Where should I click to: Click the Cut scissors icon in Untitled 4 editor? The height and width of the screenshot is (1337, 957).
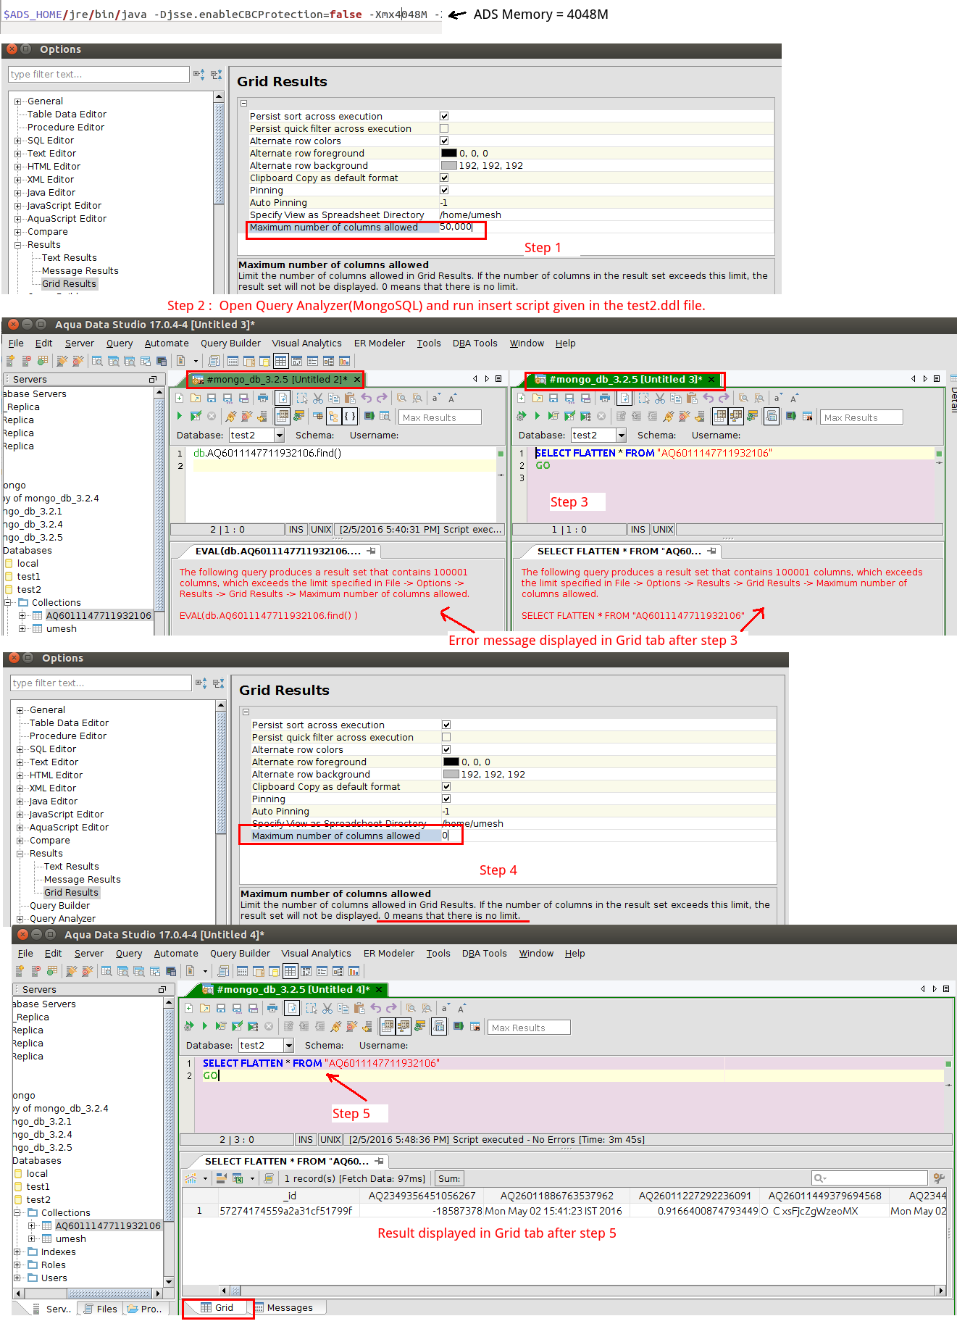[327, 1008]
